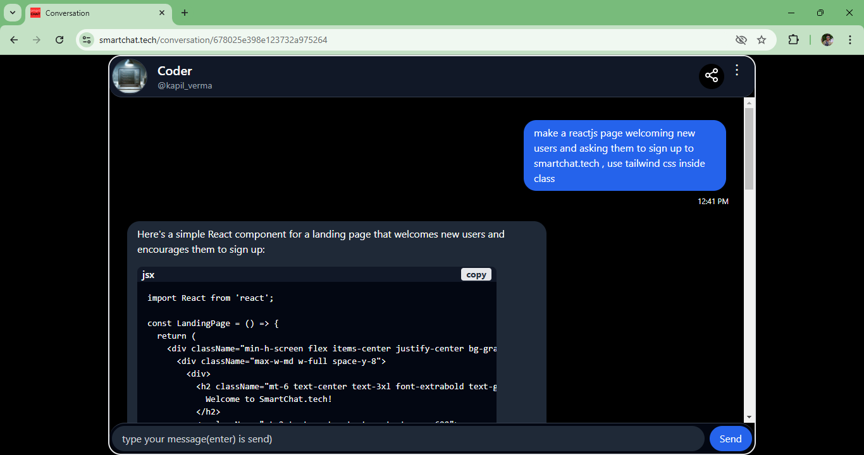Click the chat scrollbar thumb

[x=750, y=149]
